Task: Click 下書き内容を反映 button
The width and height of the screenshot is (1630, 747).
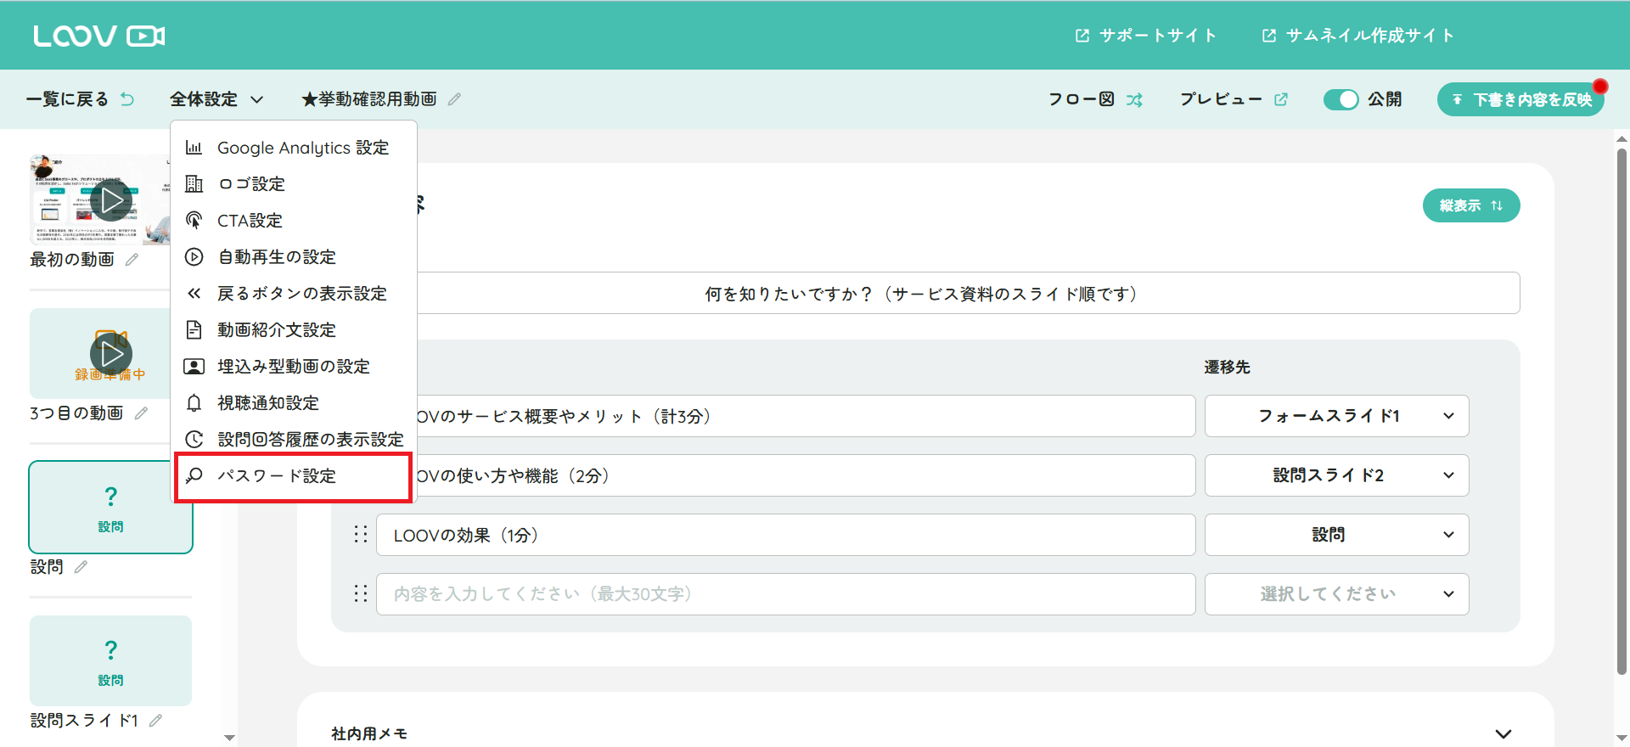Action: [x=1520, y=99]
